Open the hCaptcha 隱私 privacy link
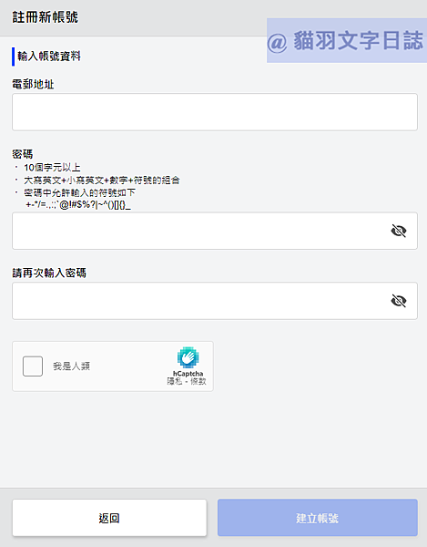Viewport: 427px width, 547px height. click(x=175, y=381)
